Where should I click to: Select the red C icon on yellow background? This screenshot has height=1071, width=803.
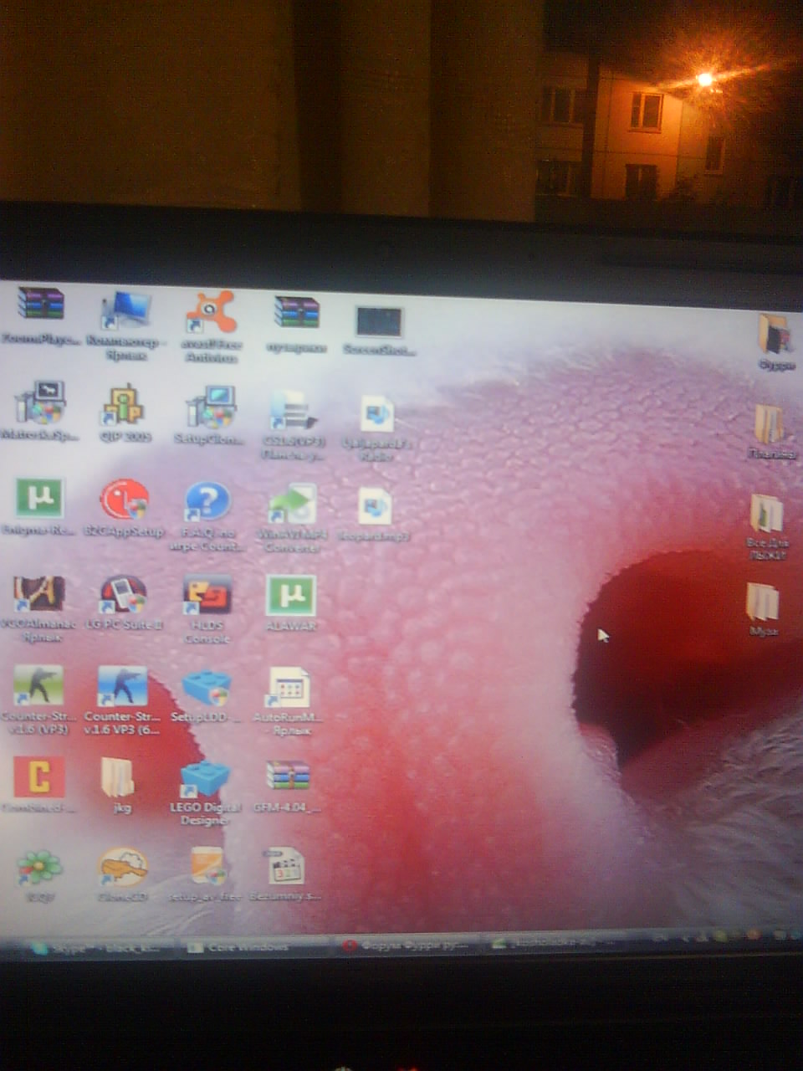tap(38, 778)
